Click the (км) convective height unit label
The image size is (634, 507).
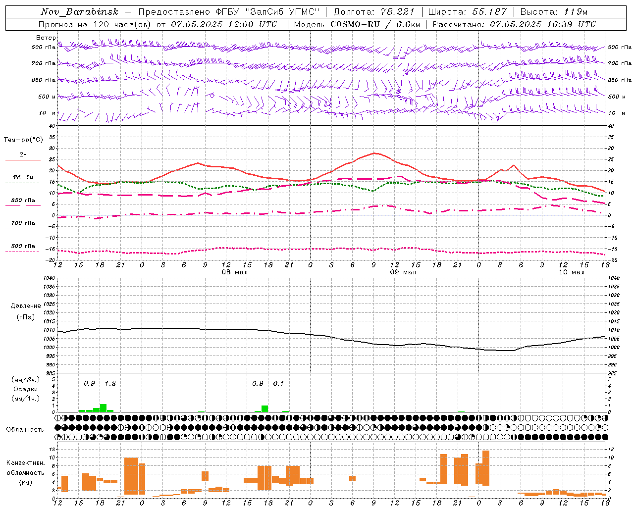25,482
